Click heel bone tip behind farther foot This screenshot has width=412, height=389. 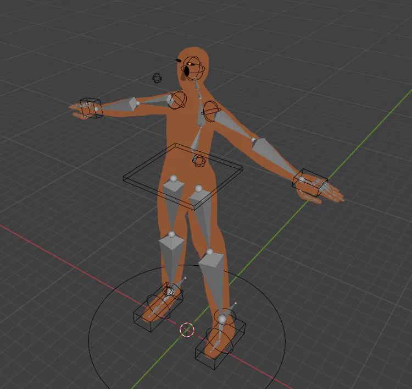click(185, 278)
